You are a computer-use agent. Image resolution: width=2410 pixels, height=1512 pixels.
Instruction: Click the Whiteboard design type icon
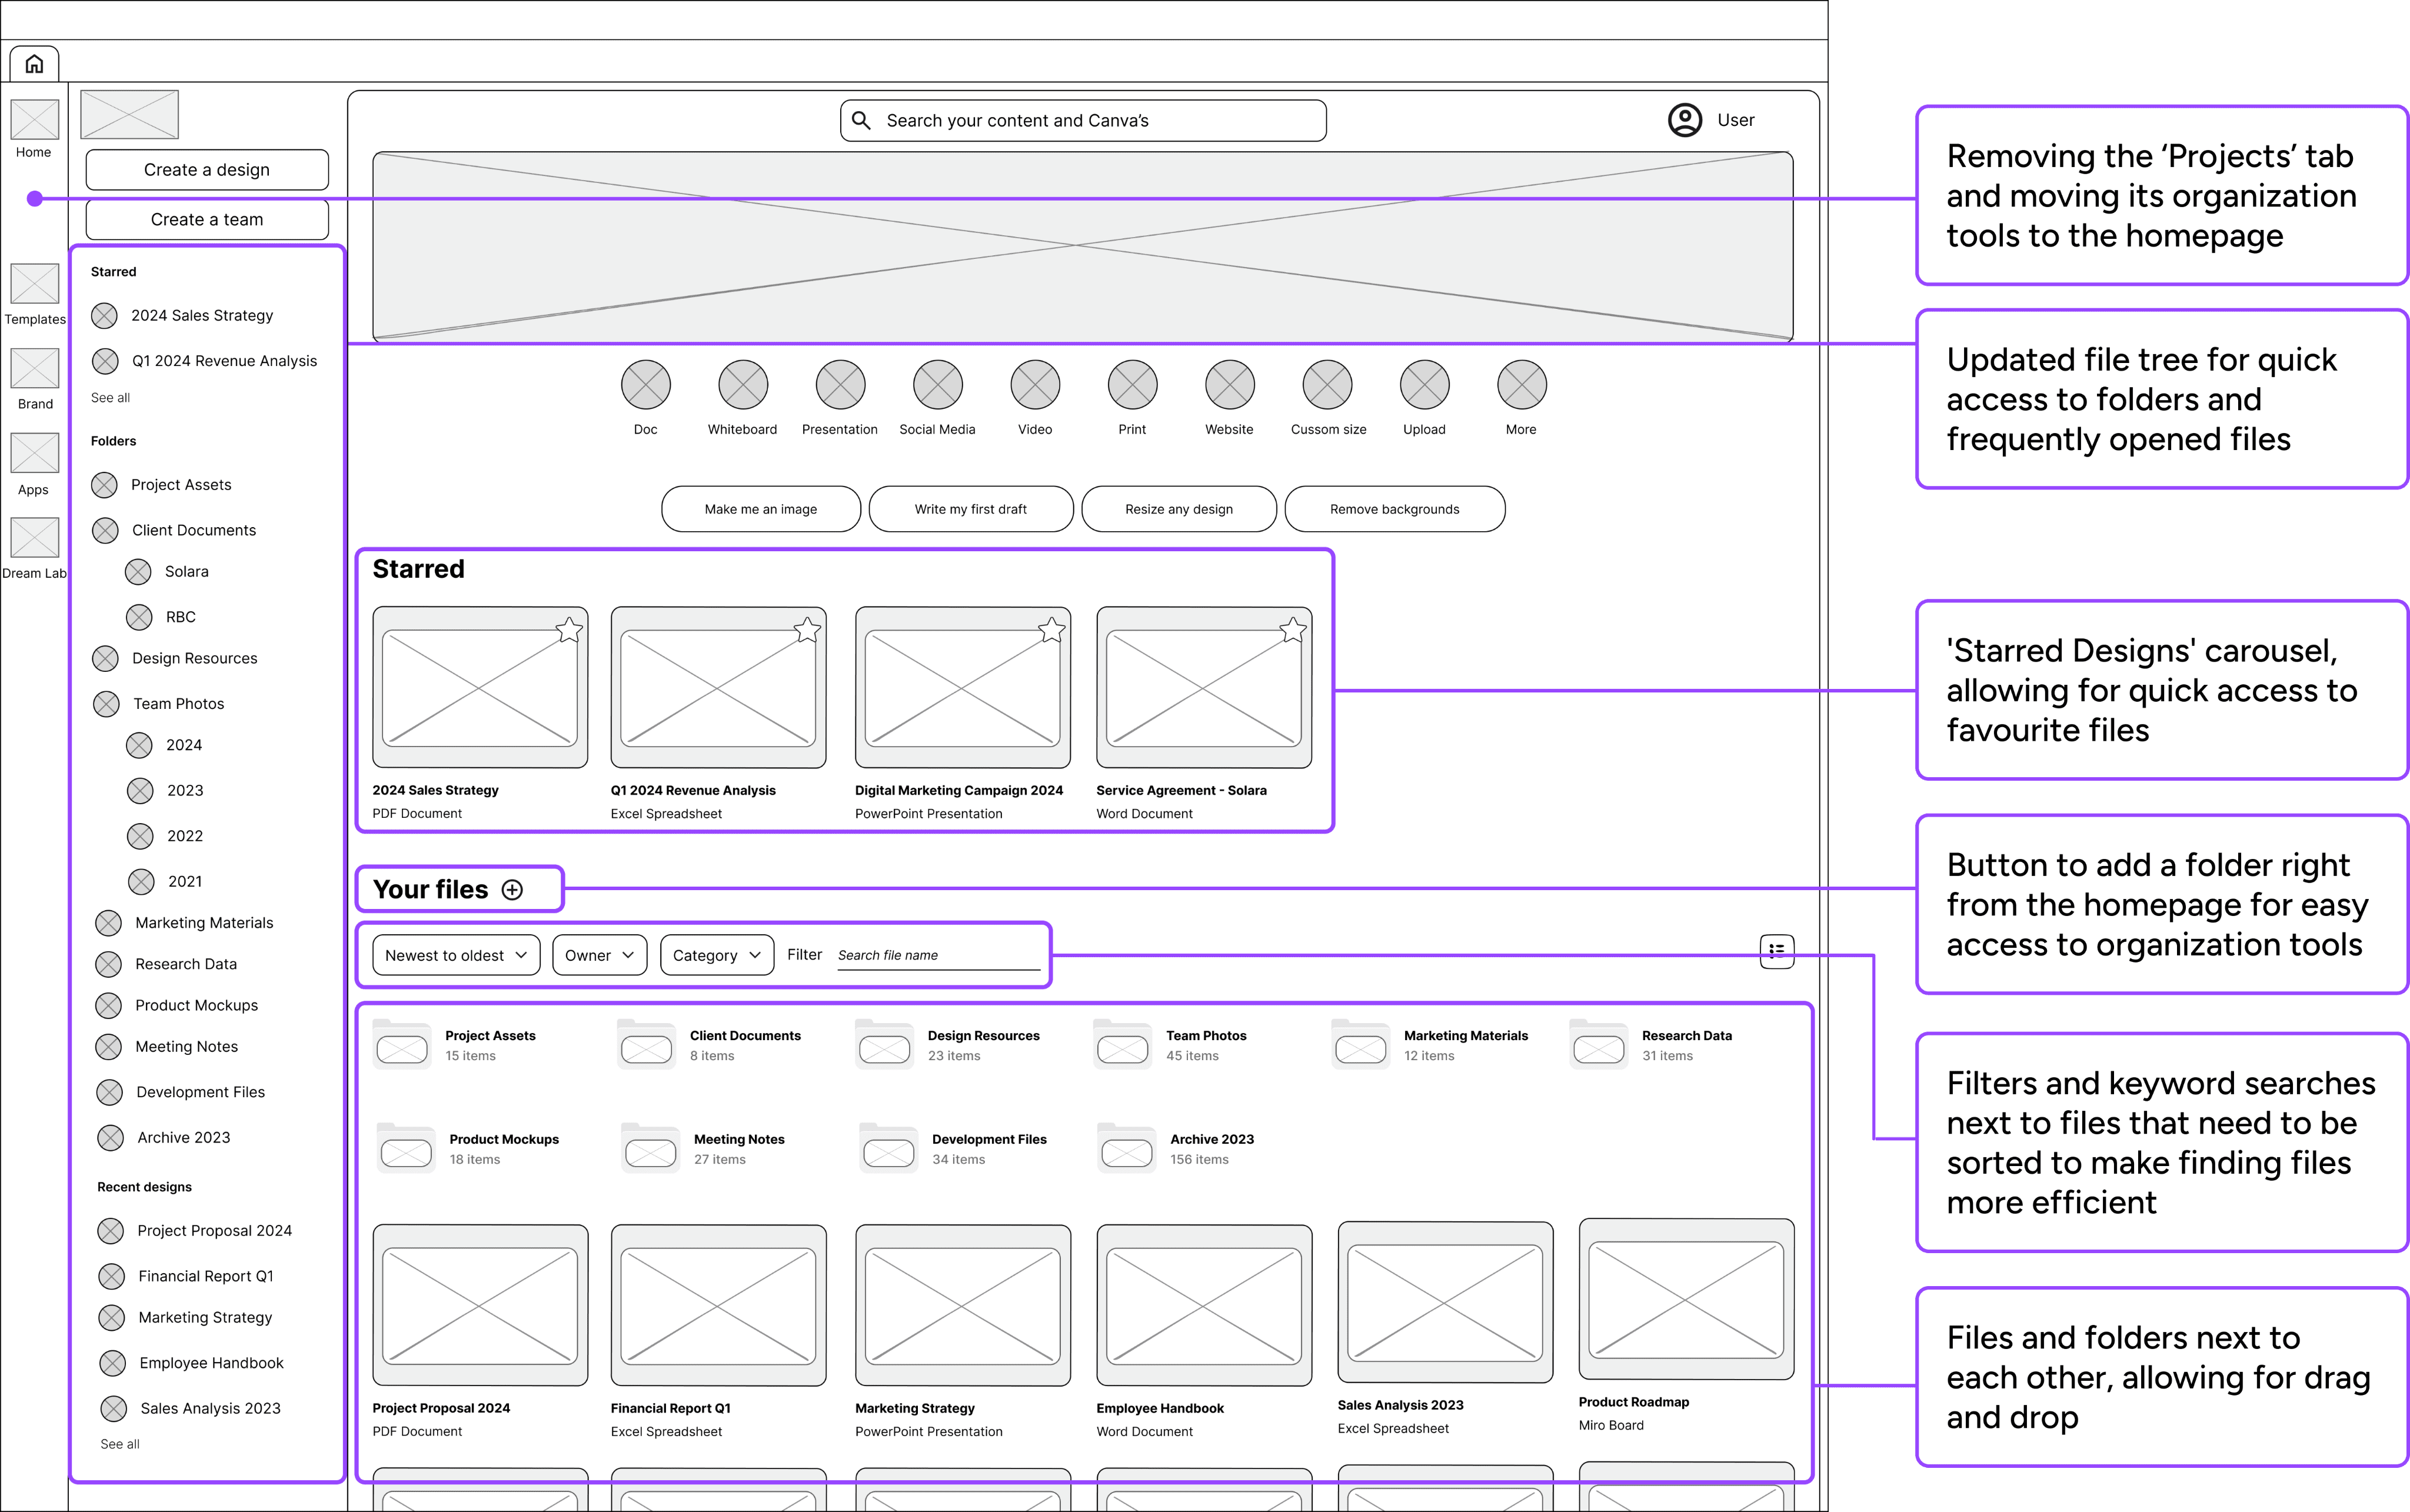click(743, 385)
